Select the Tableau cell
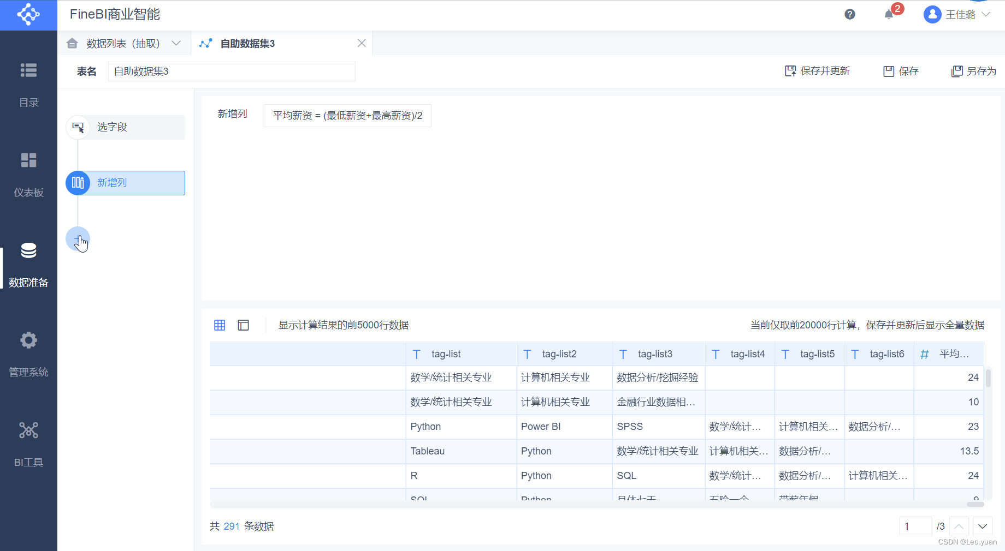Image resolution: width=1005 pixels, height=551 pixels. point(462,451)
